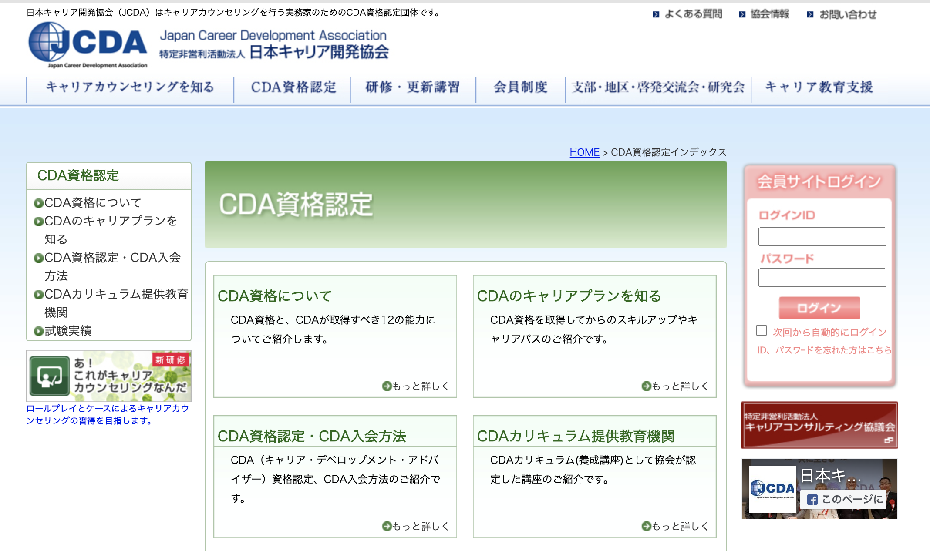The image size is (930, 551).
Task: Click the Facebook icon in the page widget
Action: click(812, 500)
